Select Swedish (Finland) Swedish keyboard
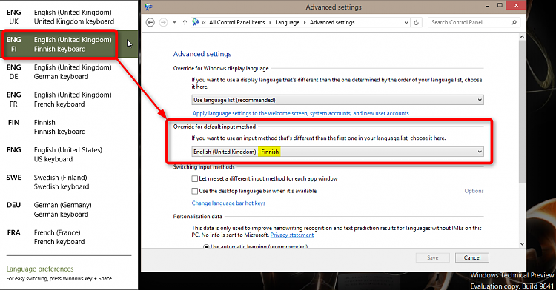556x290 pixels. point(69,182)
